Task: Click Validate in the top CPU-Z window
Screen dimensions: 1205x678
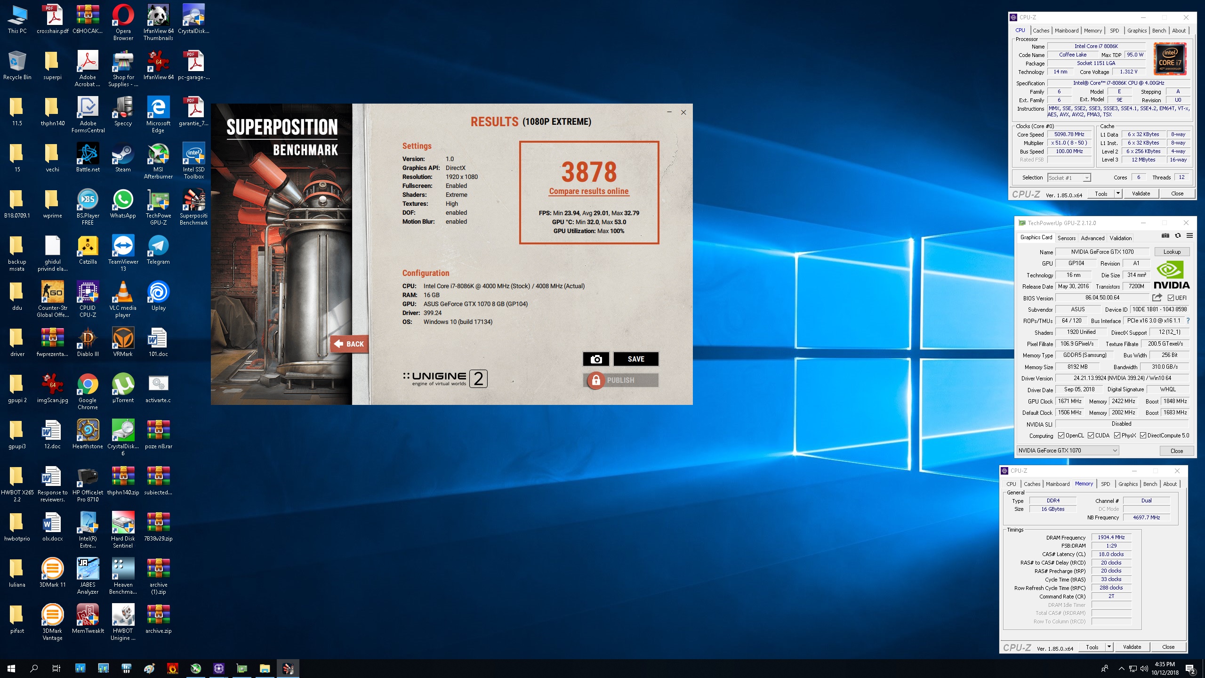Action: tap(1141, 194)
